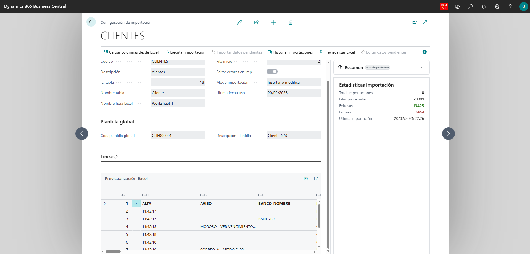Screen dimensions: 530x254
Task: Click Ejecutar importación action
Action: click(x=185, y=52)
